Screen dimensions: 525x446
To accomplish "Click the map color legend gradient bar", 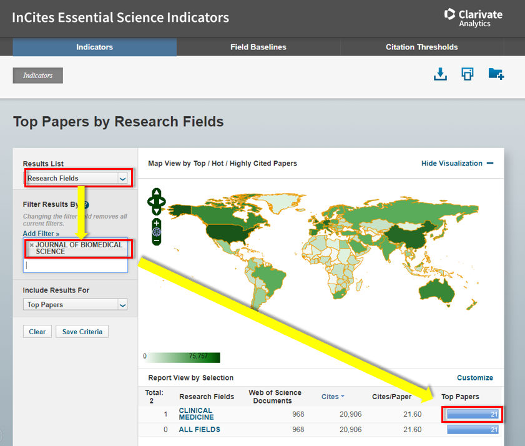I will 183,357.
